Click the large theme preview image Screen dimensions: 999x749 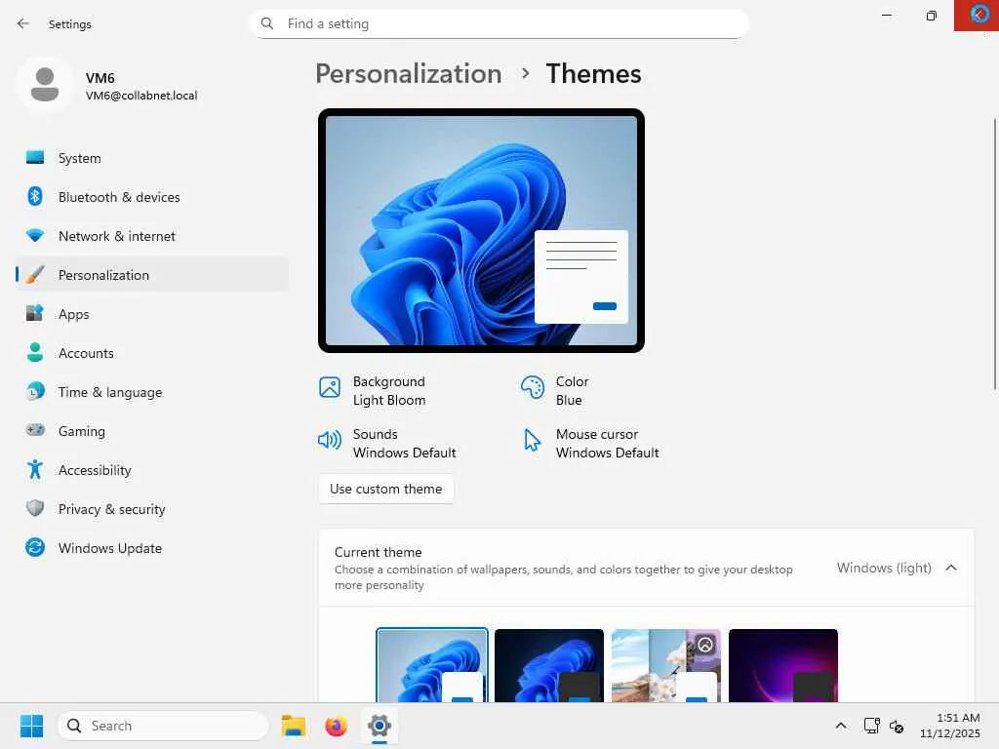(481, 230)
